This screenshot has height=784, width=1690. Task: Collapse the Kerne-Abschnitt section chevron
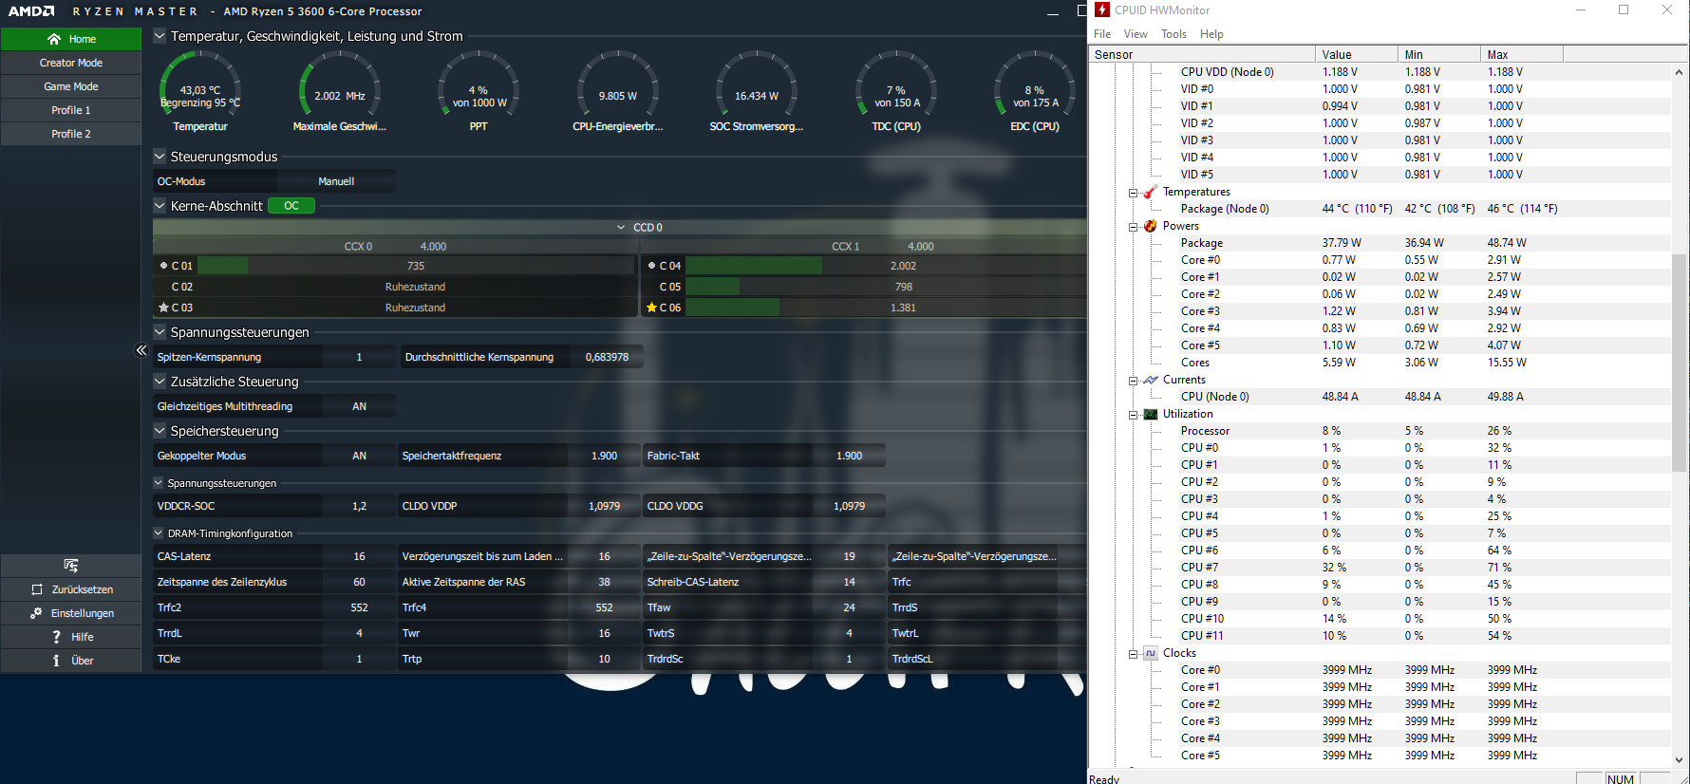coord(160,206)
